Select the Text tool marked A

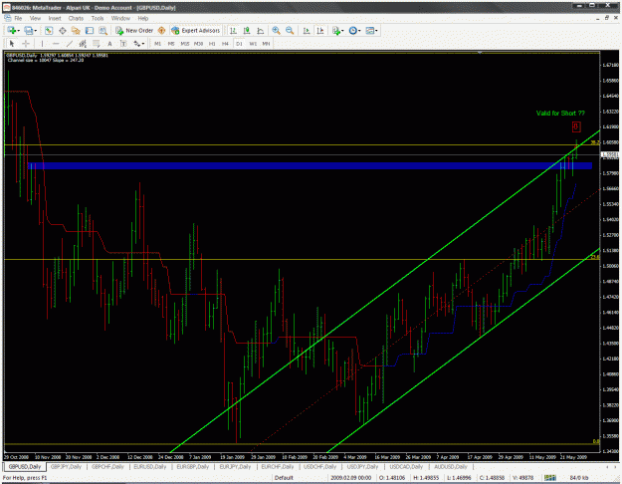click(109, 44)
